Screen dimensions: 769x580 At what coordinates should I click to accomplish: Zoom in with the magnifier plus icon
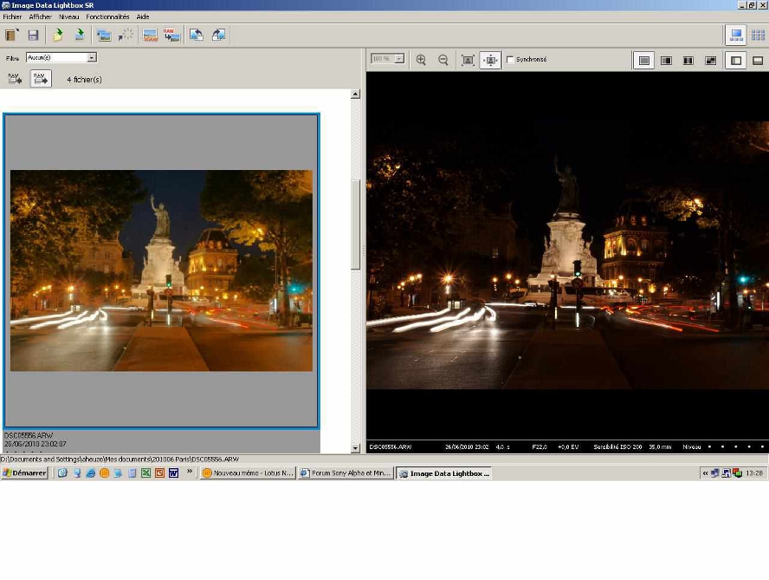pos(421,60)
